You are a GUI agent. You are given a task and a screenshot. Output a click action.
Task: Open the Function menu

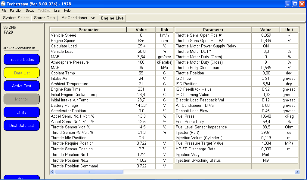tap(16, 10)
